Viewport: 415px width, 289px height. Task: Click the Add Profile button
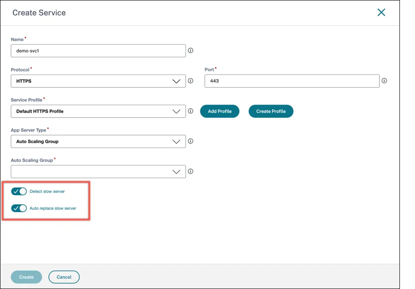pos(219,111)
